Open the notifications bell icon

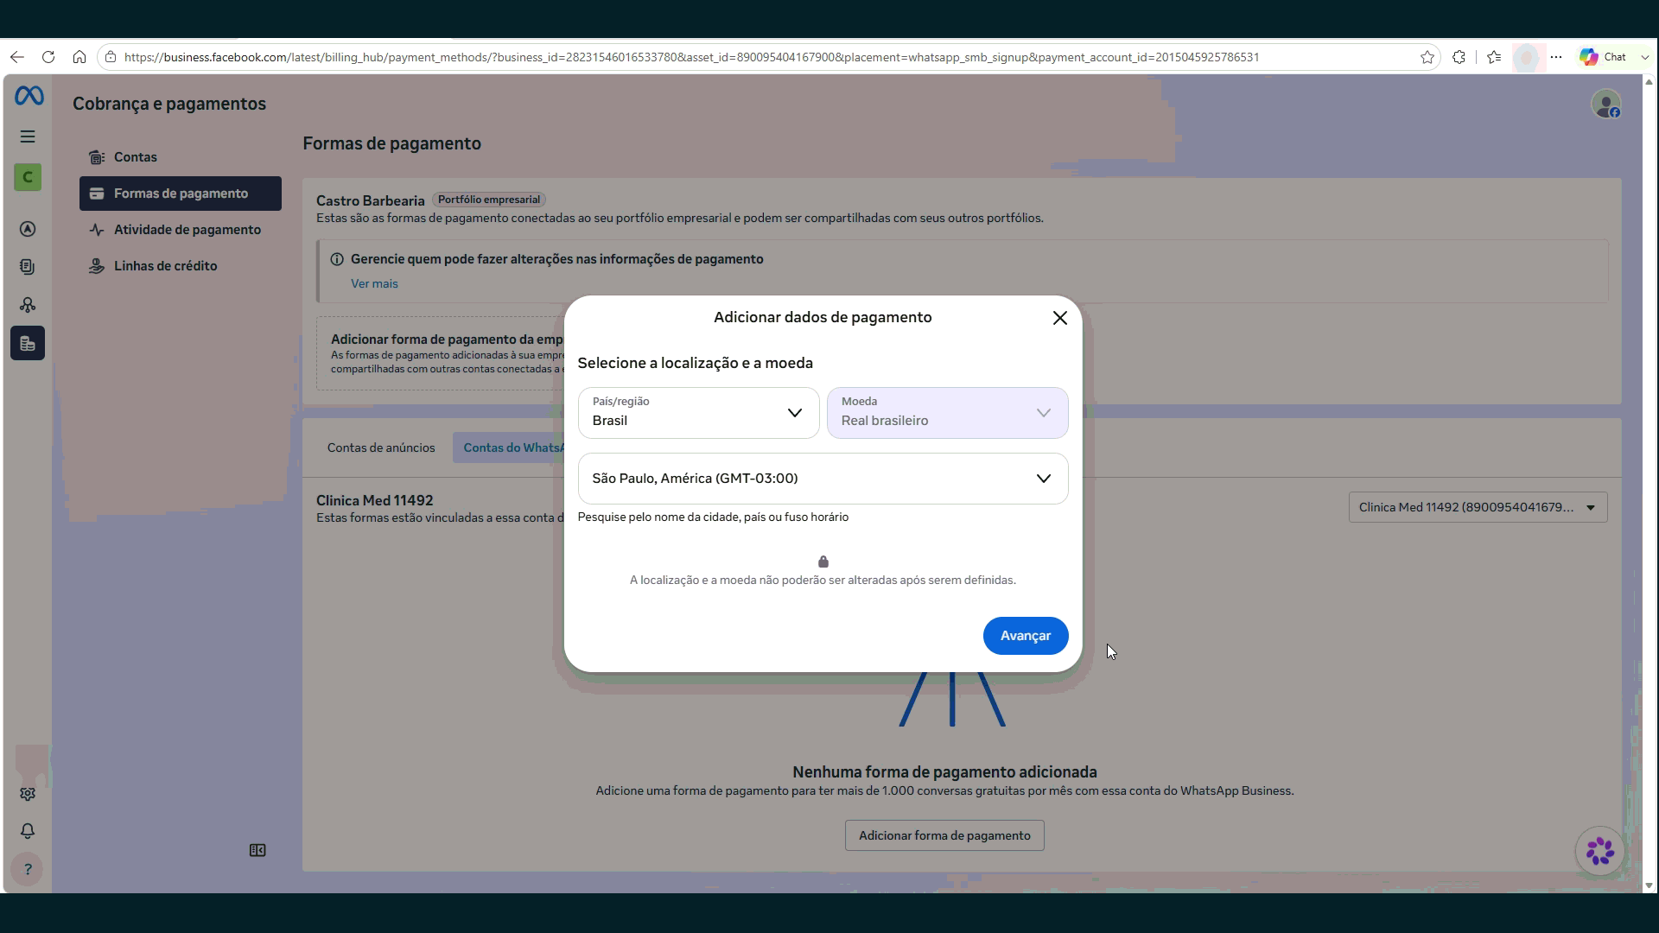[28, 831]
